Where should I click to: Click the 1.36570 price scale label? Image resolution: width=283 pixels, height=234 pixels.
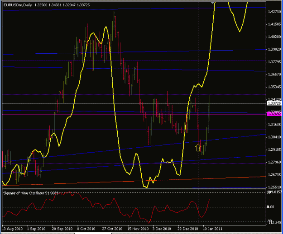coord(274,75)
